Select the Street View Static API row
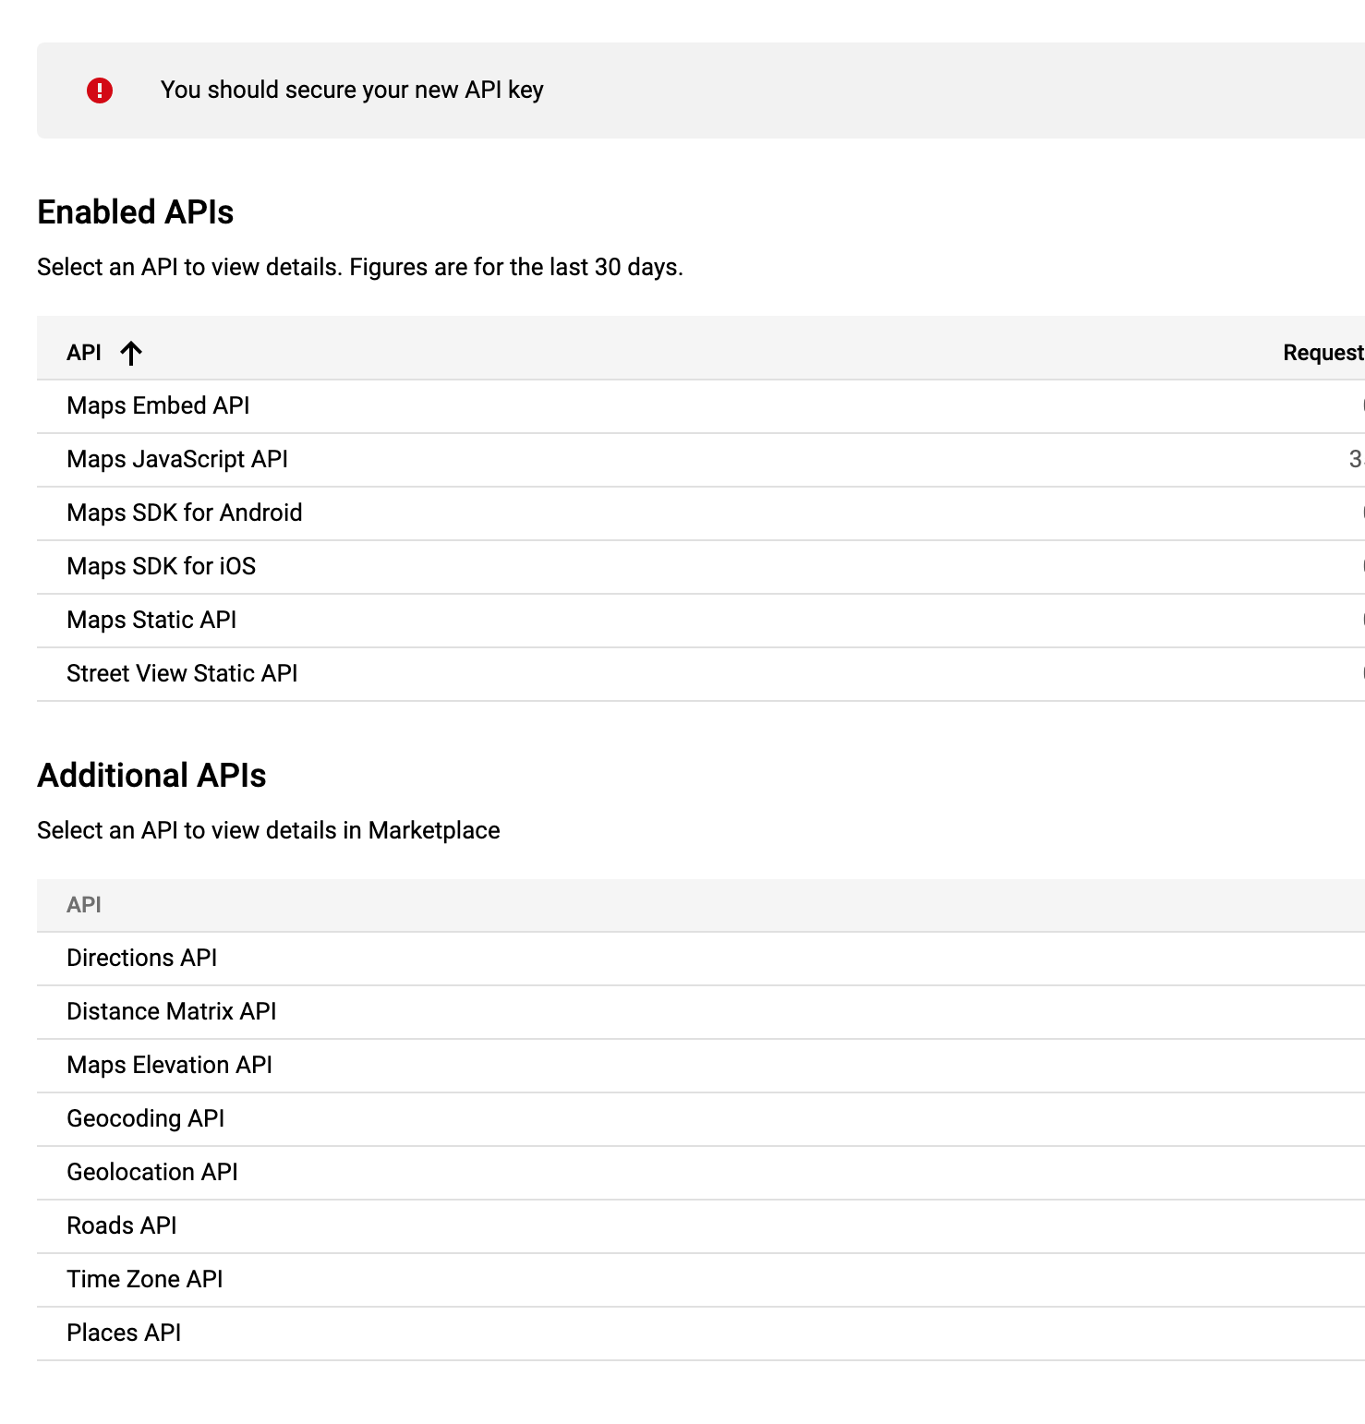This screenshot has width=1365, height=1424. pos(181,673)
